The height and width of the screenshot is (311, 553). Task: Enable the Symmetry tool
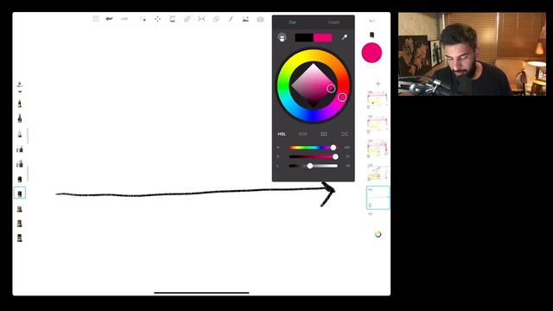[201, 19]
